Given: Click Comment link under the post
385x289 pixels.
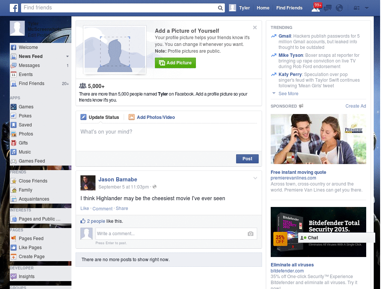Looking at the screenshot, I should pyautogui.click(x=102, y=208).
